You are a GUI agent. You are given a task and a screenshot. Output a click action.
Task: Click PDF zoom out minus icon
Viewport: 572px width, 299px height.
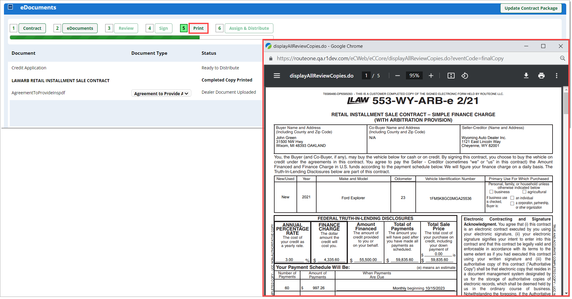click(397, 76)
